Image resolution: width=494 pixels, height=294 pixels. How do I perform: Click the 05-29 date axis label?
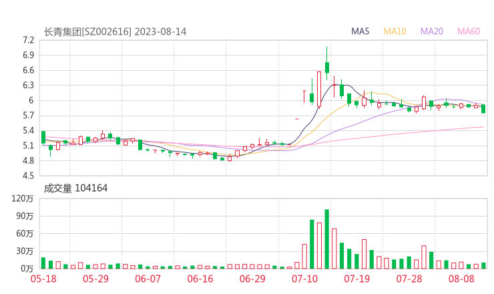point(95,279)
